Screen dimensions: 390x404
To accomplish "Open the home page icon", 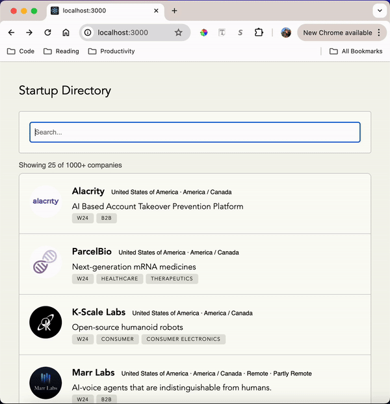I will coord(66,33).
